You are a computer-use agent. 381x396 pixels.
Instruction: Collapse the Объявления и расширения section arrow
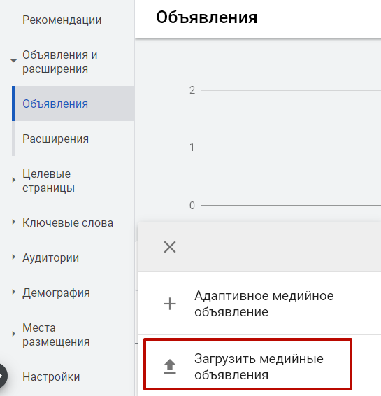click(13, 61)
